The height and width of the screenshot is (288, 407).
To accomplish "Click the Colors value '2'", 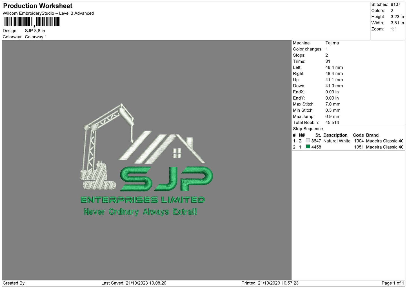I will 392,11.
